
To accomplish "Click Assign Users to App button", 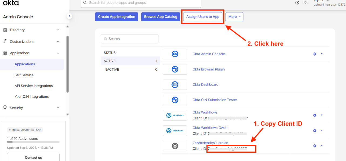I will 203,17.
